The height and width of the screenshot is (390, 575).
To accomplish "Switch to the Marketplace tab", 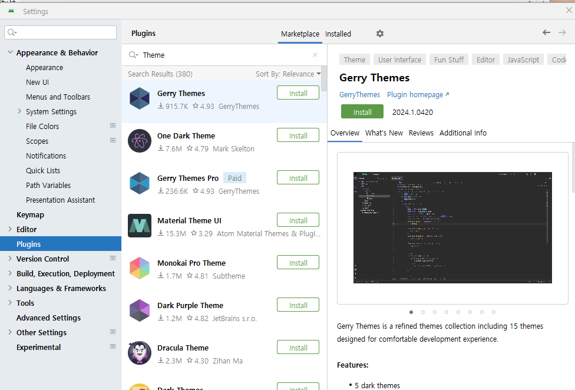I will point(300,34).
